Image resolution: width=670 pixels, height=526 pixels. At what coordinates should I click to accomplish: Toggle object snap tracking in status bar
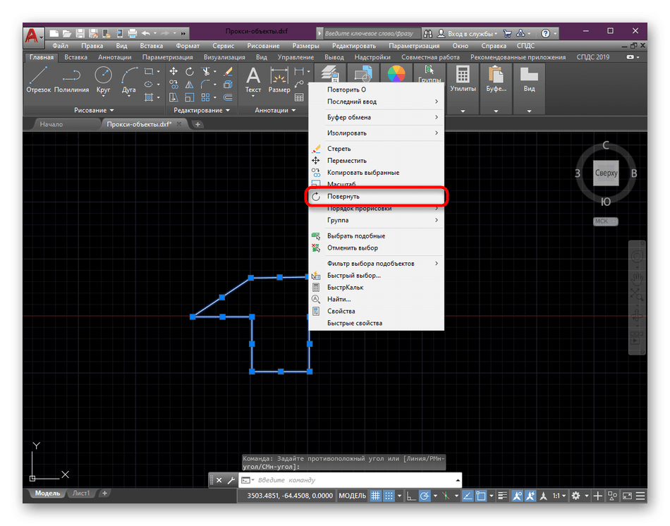click(468, 496)
